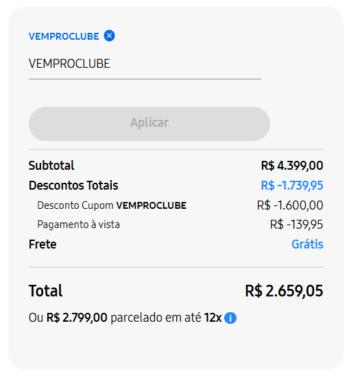The height and width of the screenshot is (382, 349).
Task: Select the R$ 4.399,00 subtotal amount
Action: click(292, 166)
